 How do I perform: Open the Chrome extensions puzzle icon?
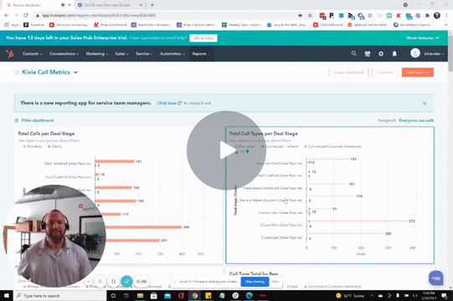[427, 15]
